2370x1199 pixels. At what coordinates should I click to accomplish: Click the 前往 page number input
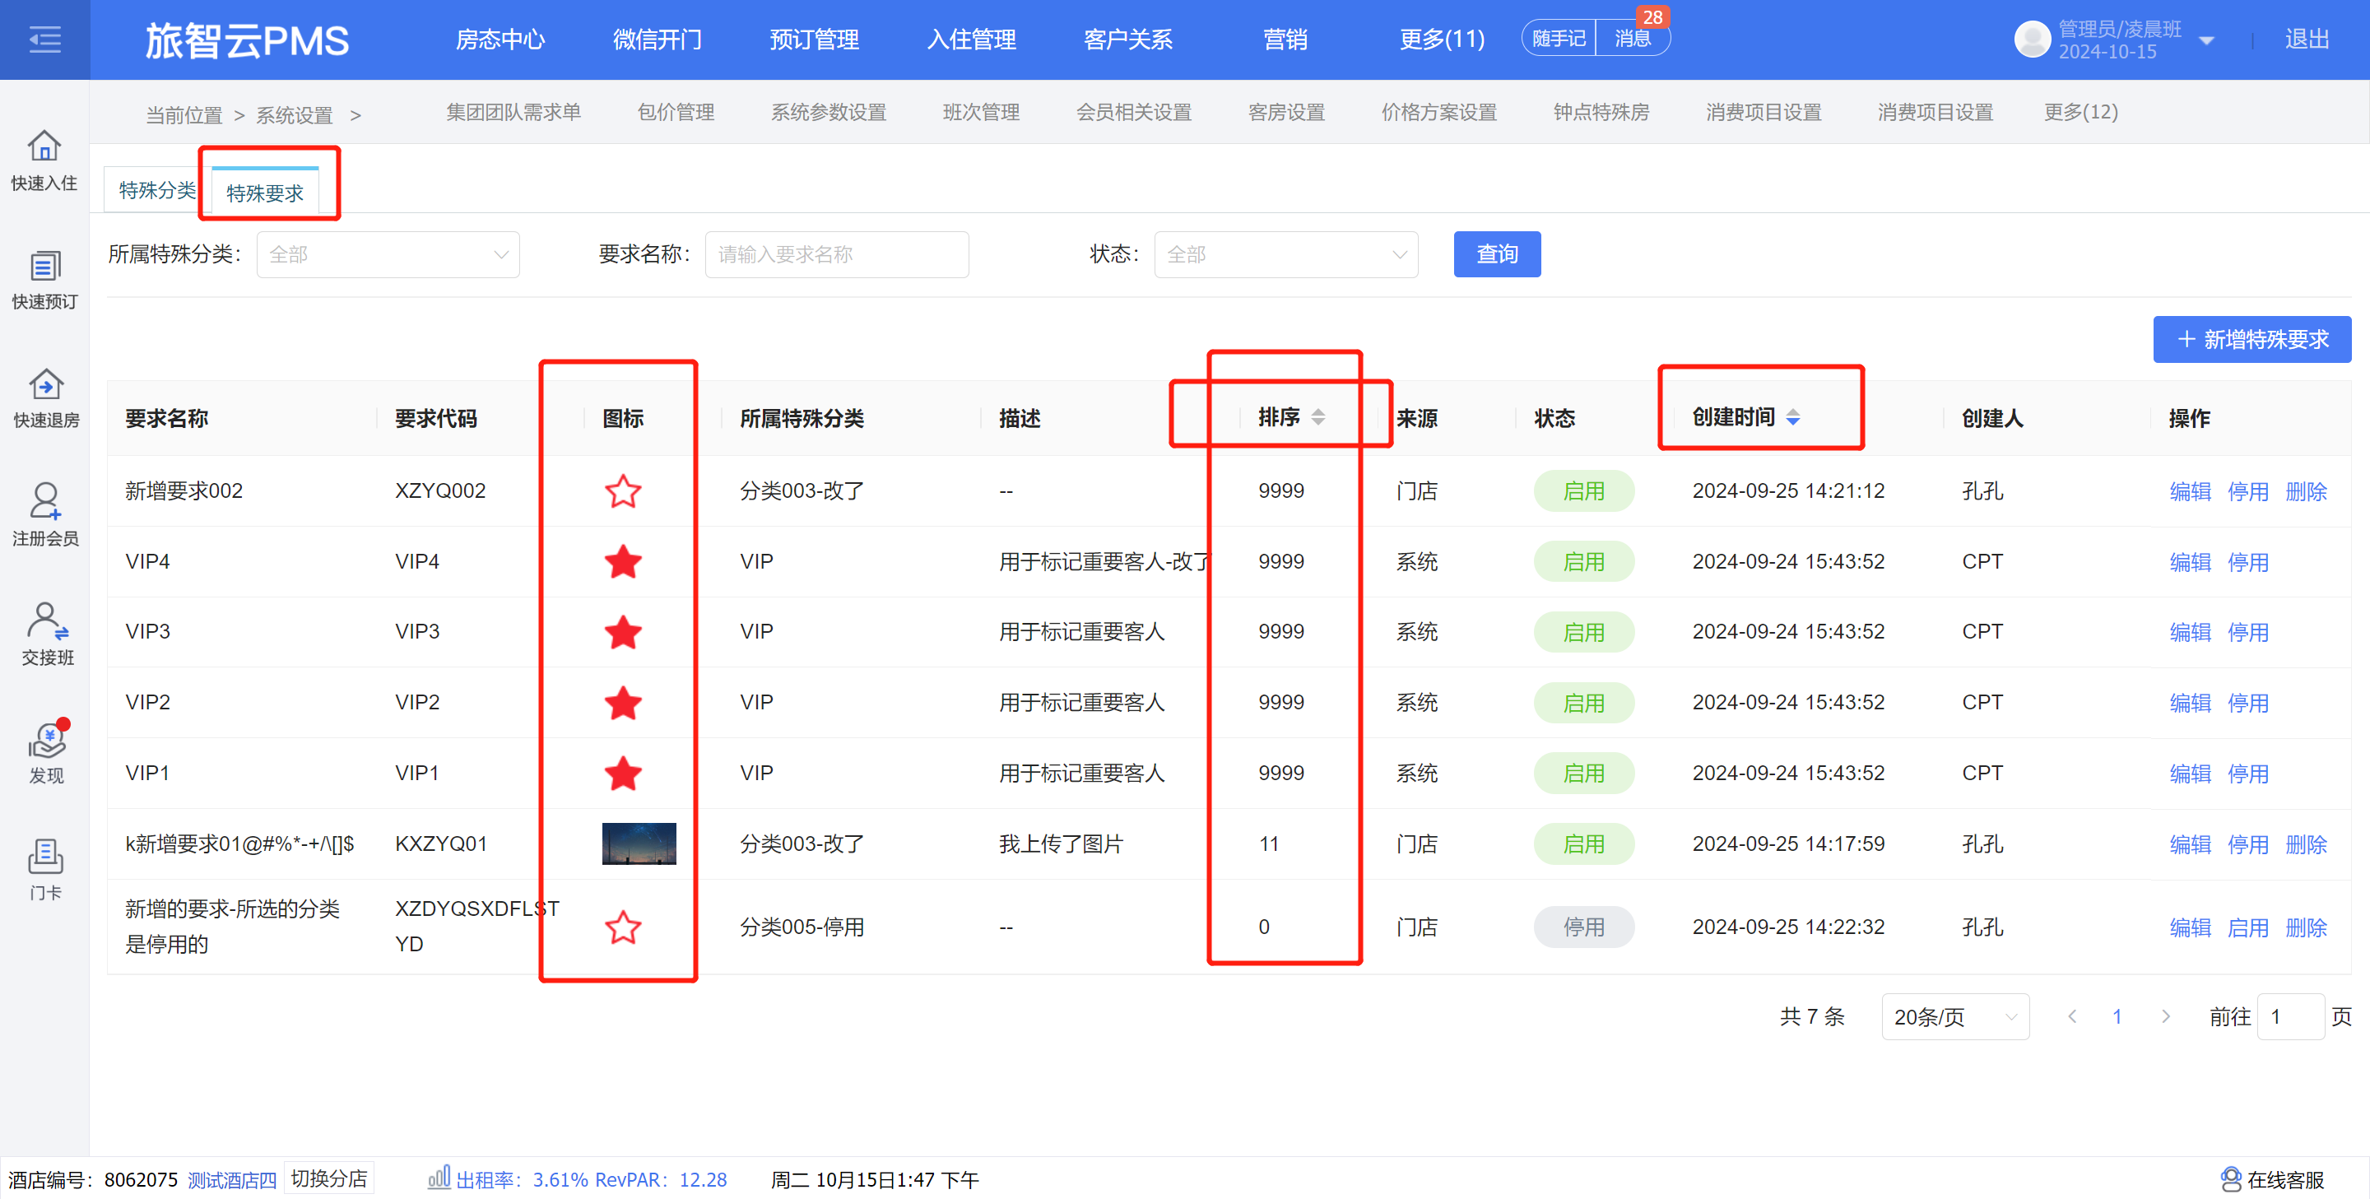(x=2291, y=1017)
